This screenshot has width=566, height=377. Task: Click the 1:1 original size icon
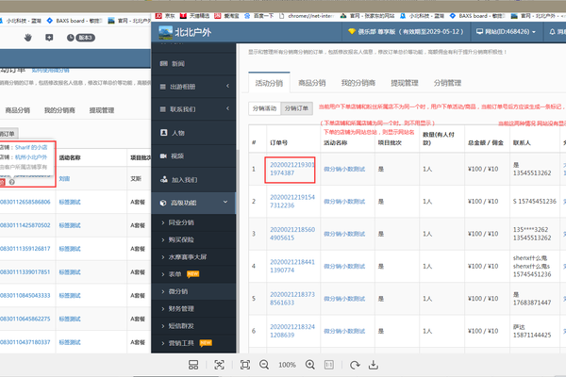328,364
